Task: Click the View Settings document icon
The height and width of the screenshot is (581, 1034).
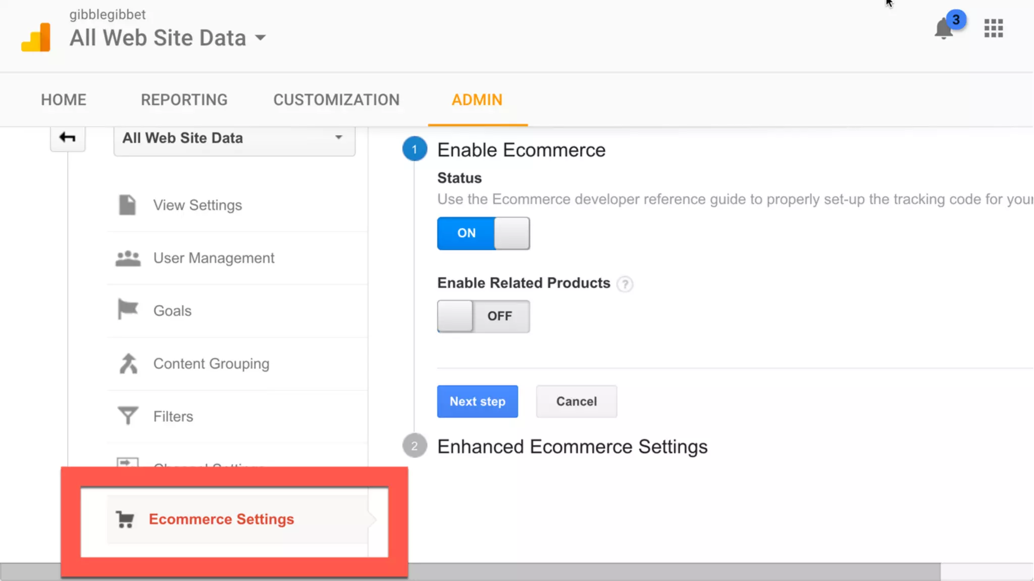Action: 127,205
